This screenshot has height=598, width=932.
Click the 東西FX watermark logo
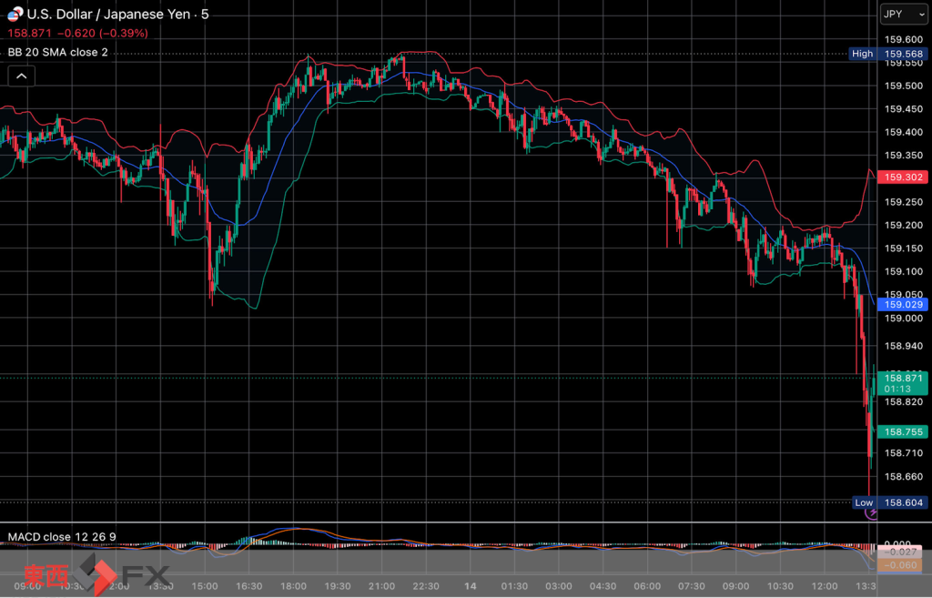96,574
